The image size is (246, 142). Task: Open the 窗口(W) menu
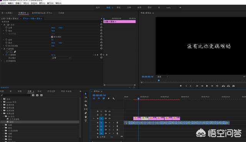click(50, 3)
